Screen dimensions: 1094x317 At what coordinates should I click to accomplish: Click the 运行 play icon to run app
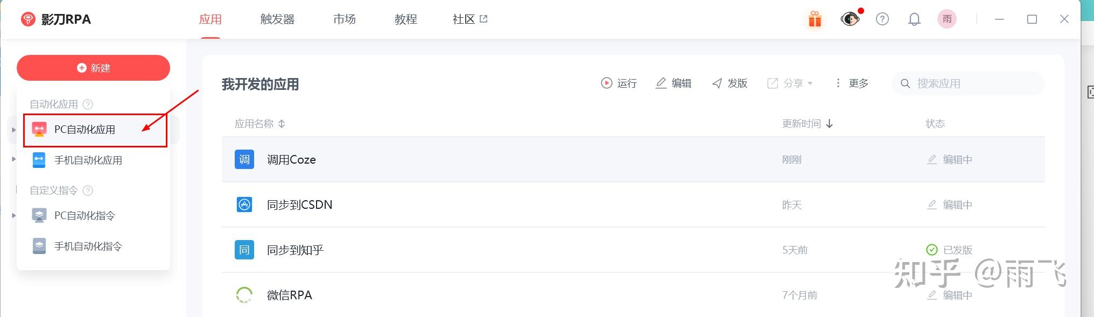pos(607,83)
